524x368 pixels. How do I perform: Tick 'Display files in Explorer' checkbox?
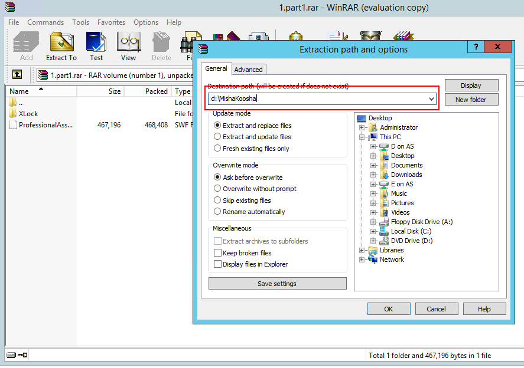click(217, 264)
